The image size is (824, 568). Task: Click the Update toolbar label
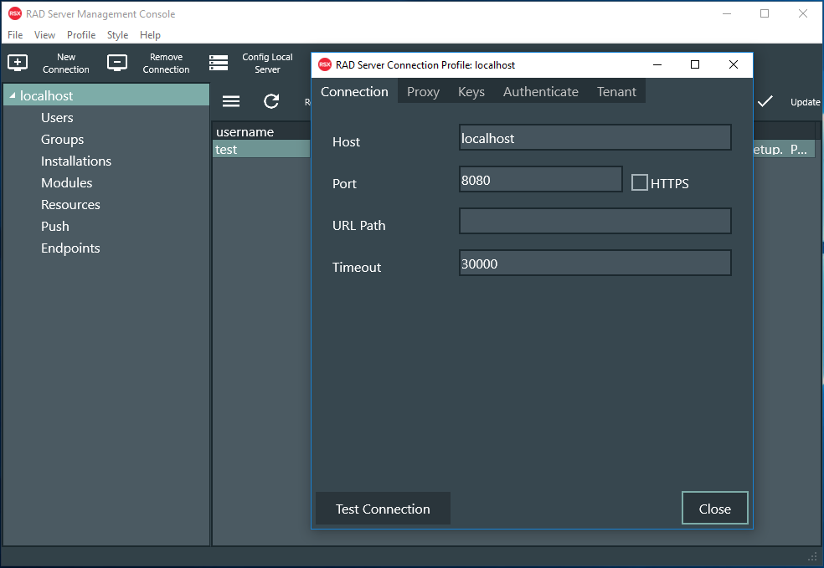click(805, 102)
